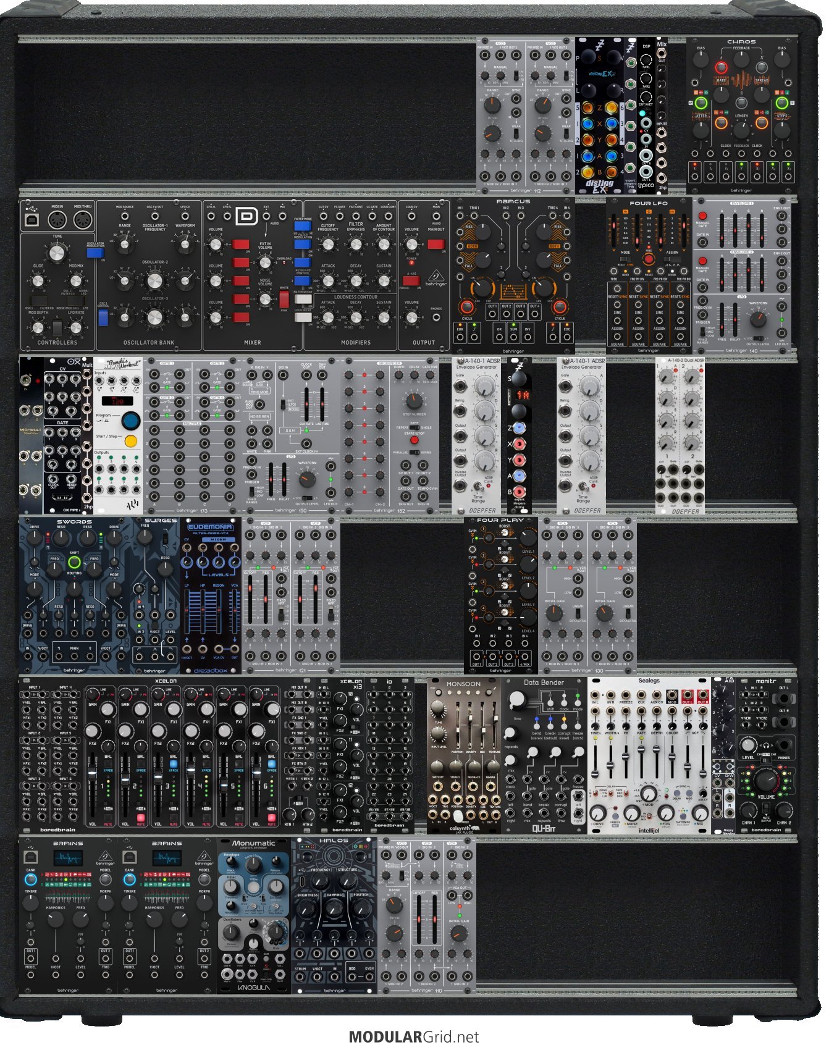Flip the Repeat/Single step switch on the 182 sequencer
The image size is (829, 1050).
tap(414, 427)
